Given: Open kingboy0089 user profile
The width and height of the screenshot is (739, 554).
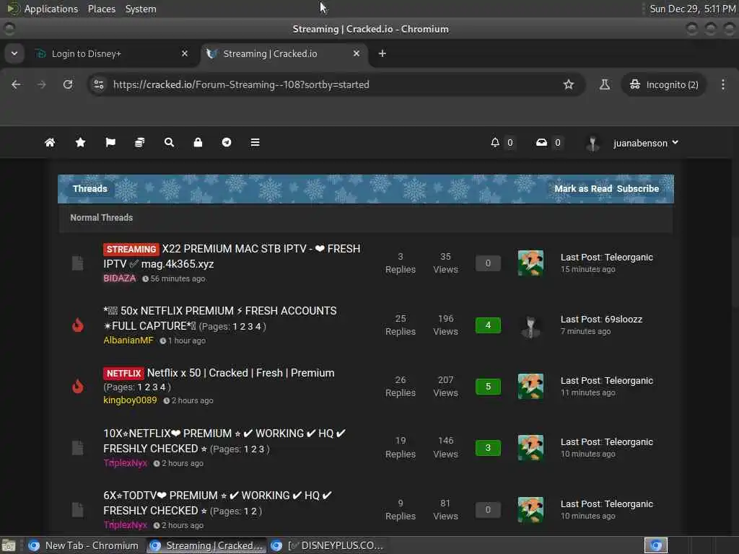Looking at the screenshot, I should coord(130,400).
